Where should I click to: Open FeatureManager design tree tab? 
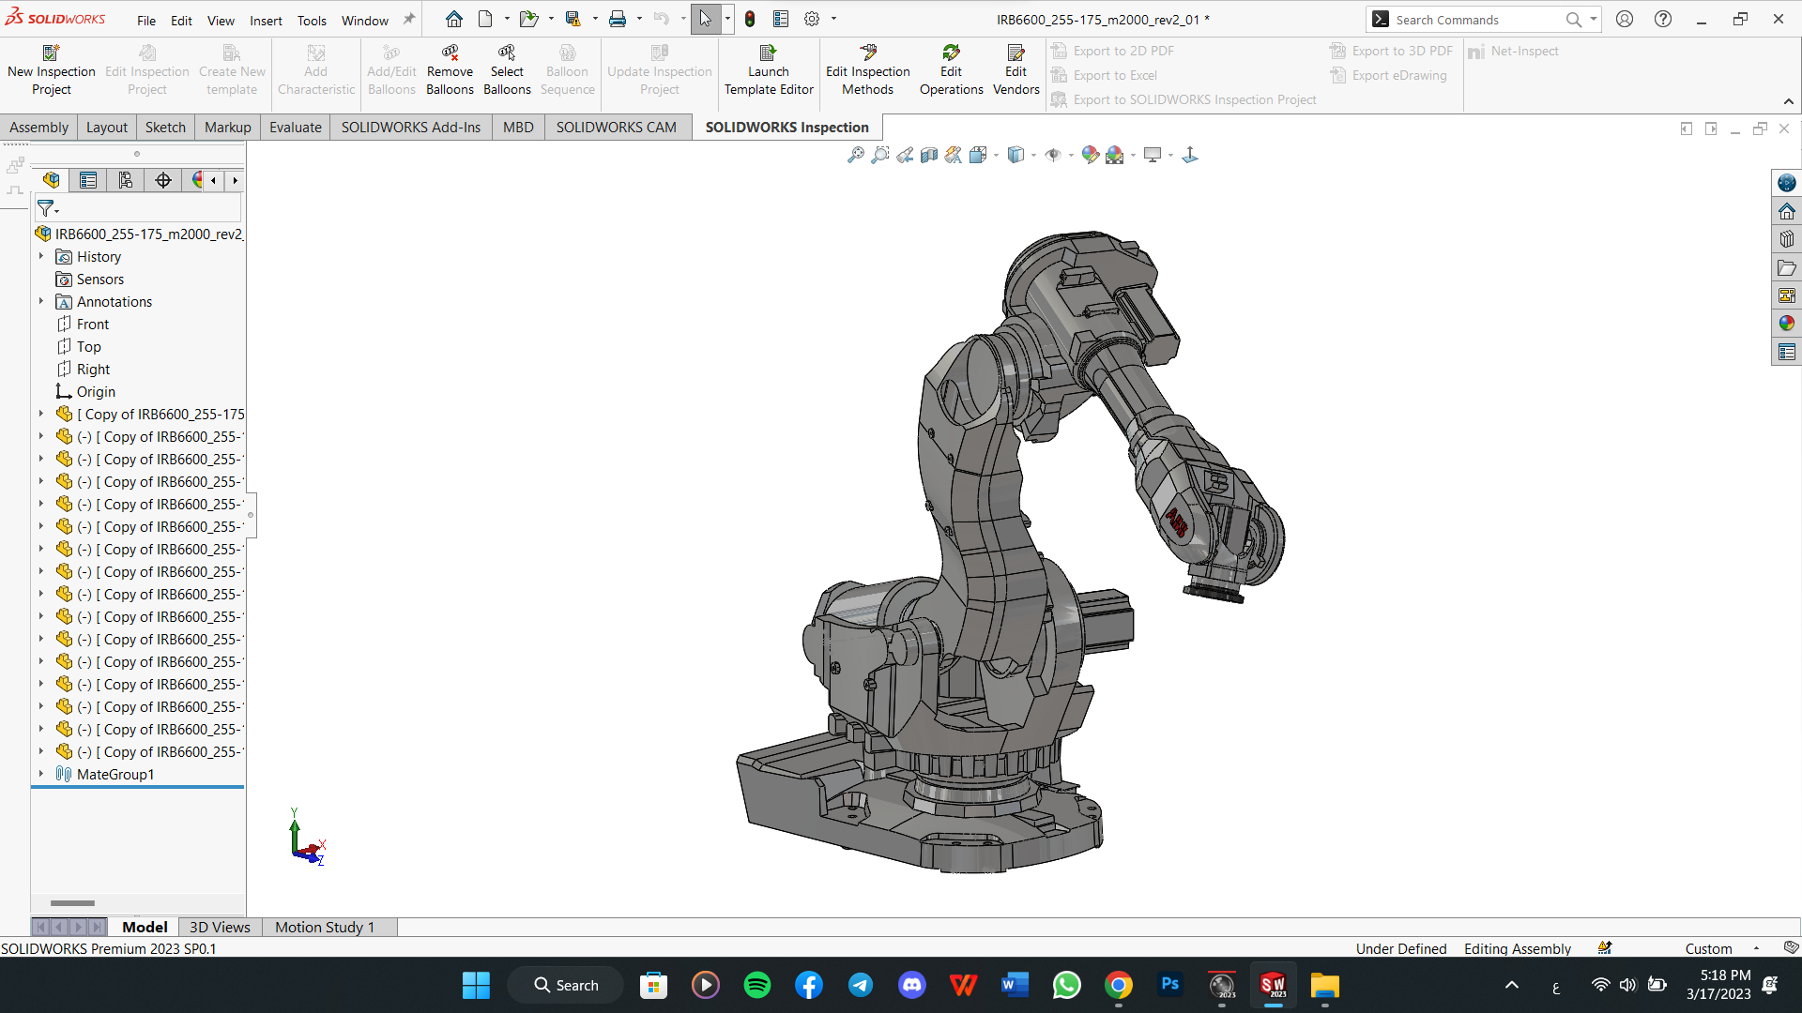click(x=52, y=180)
